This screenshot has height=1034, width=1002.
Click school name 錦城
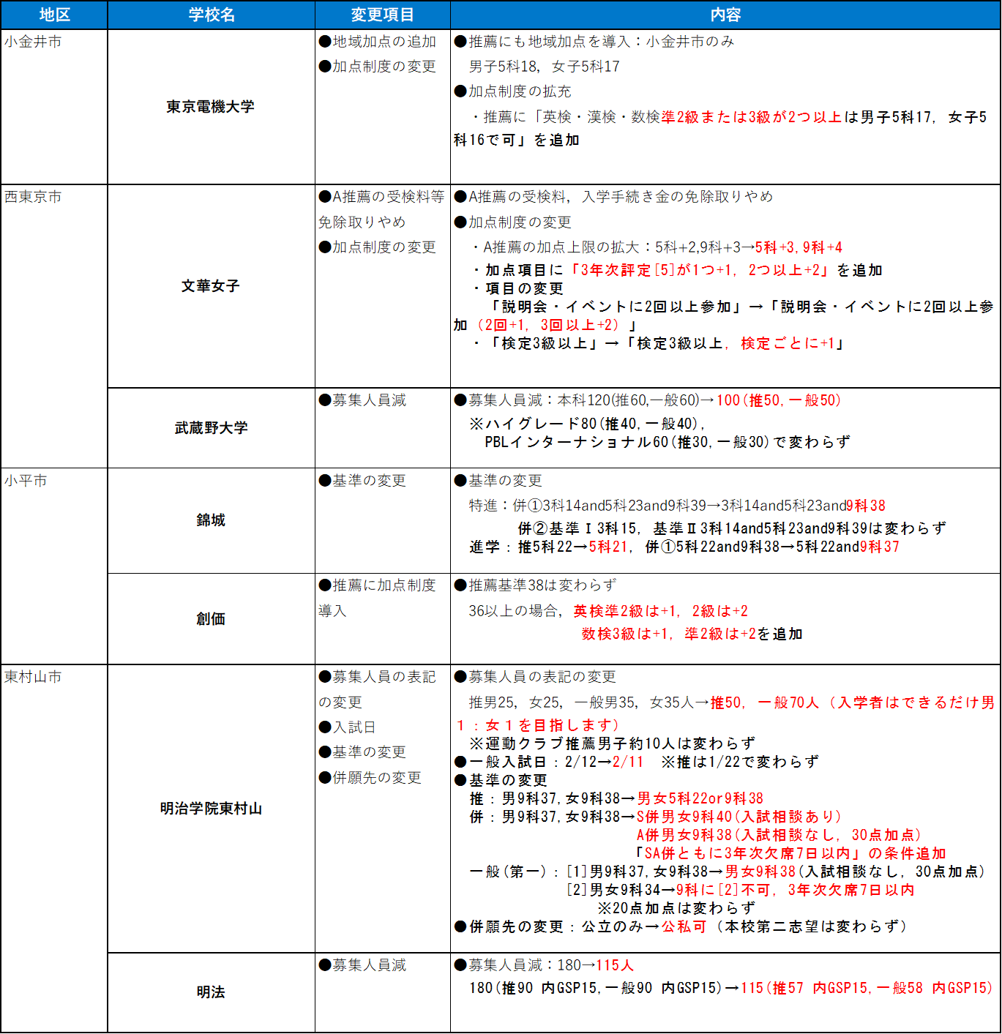(x=211, y=520)
